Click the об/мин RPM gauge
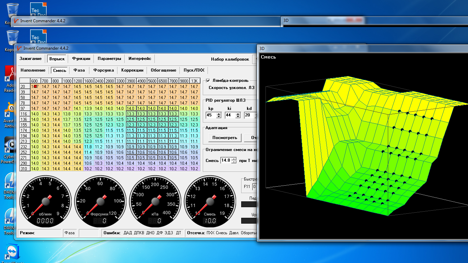Screen dimensions: 468x263 tap(46, 201)
